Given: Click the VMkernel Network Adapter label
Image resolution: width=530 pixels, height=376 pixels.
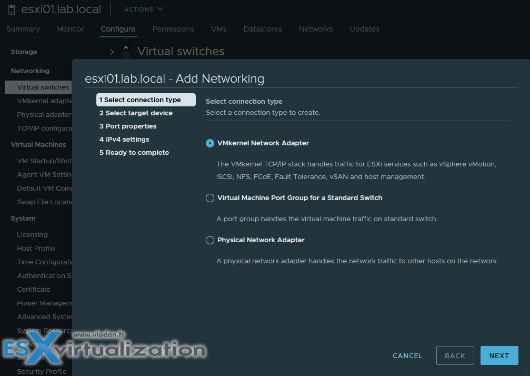Looking at the screenshot, I should point(263,143).
